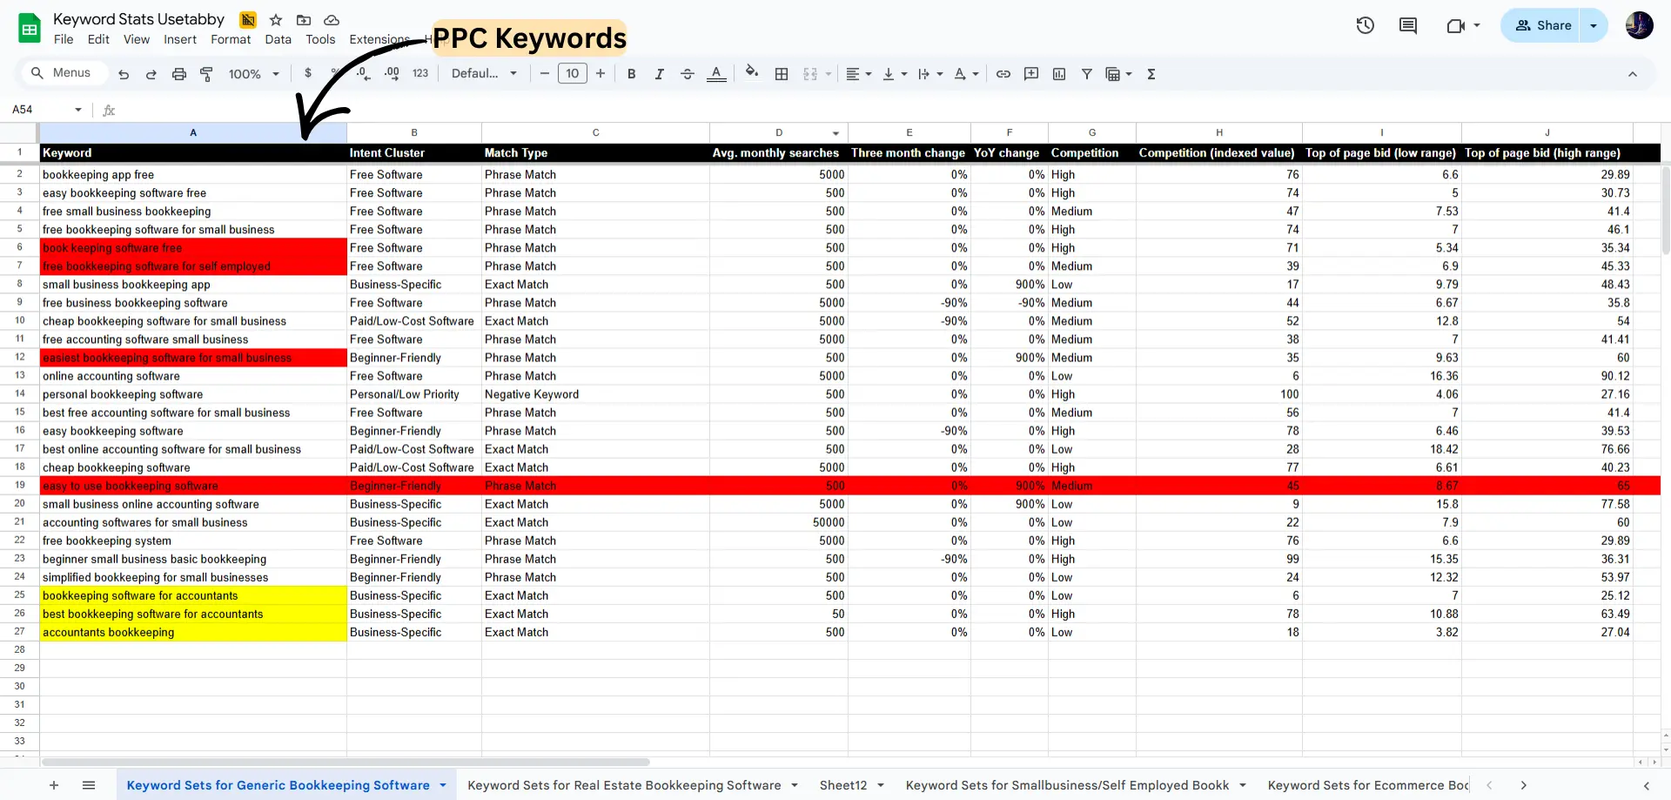Select the Bold formatting icon
The image size is (1671, 800).
[x=632, y=74]
